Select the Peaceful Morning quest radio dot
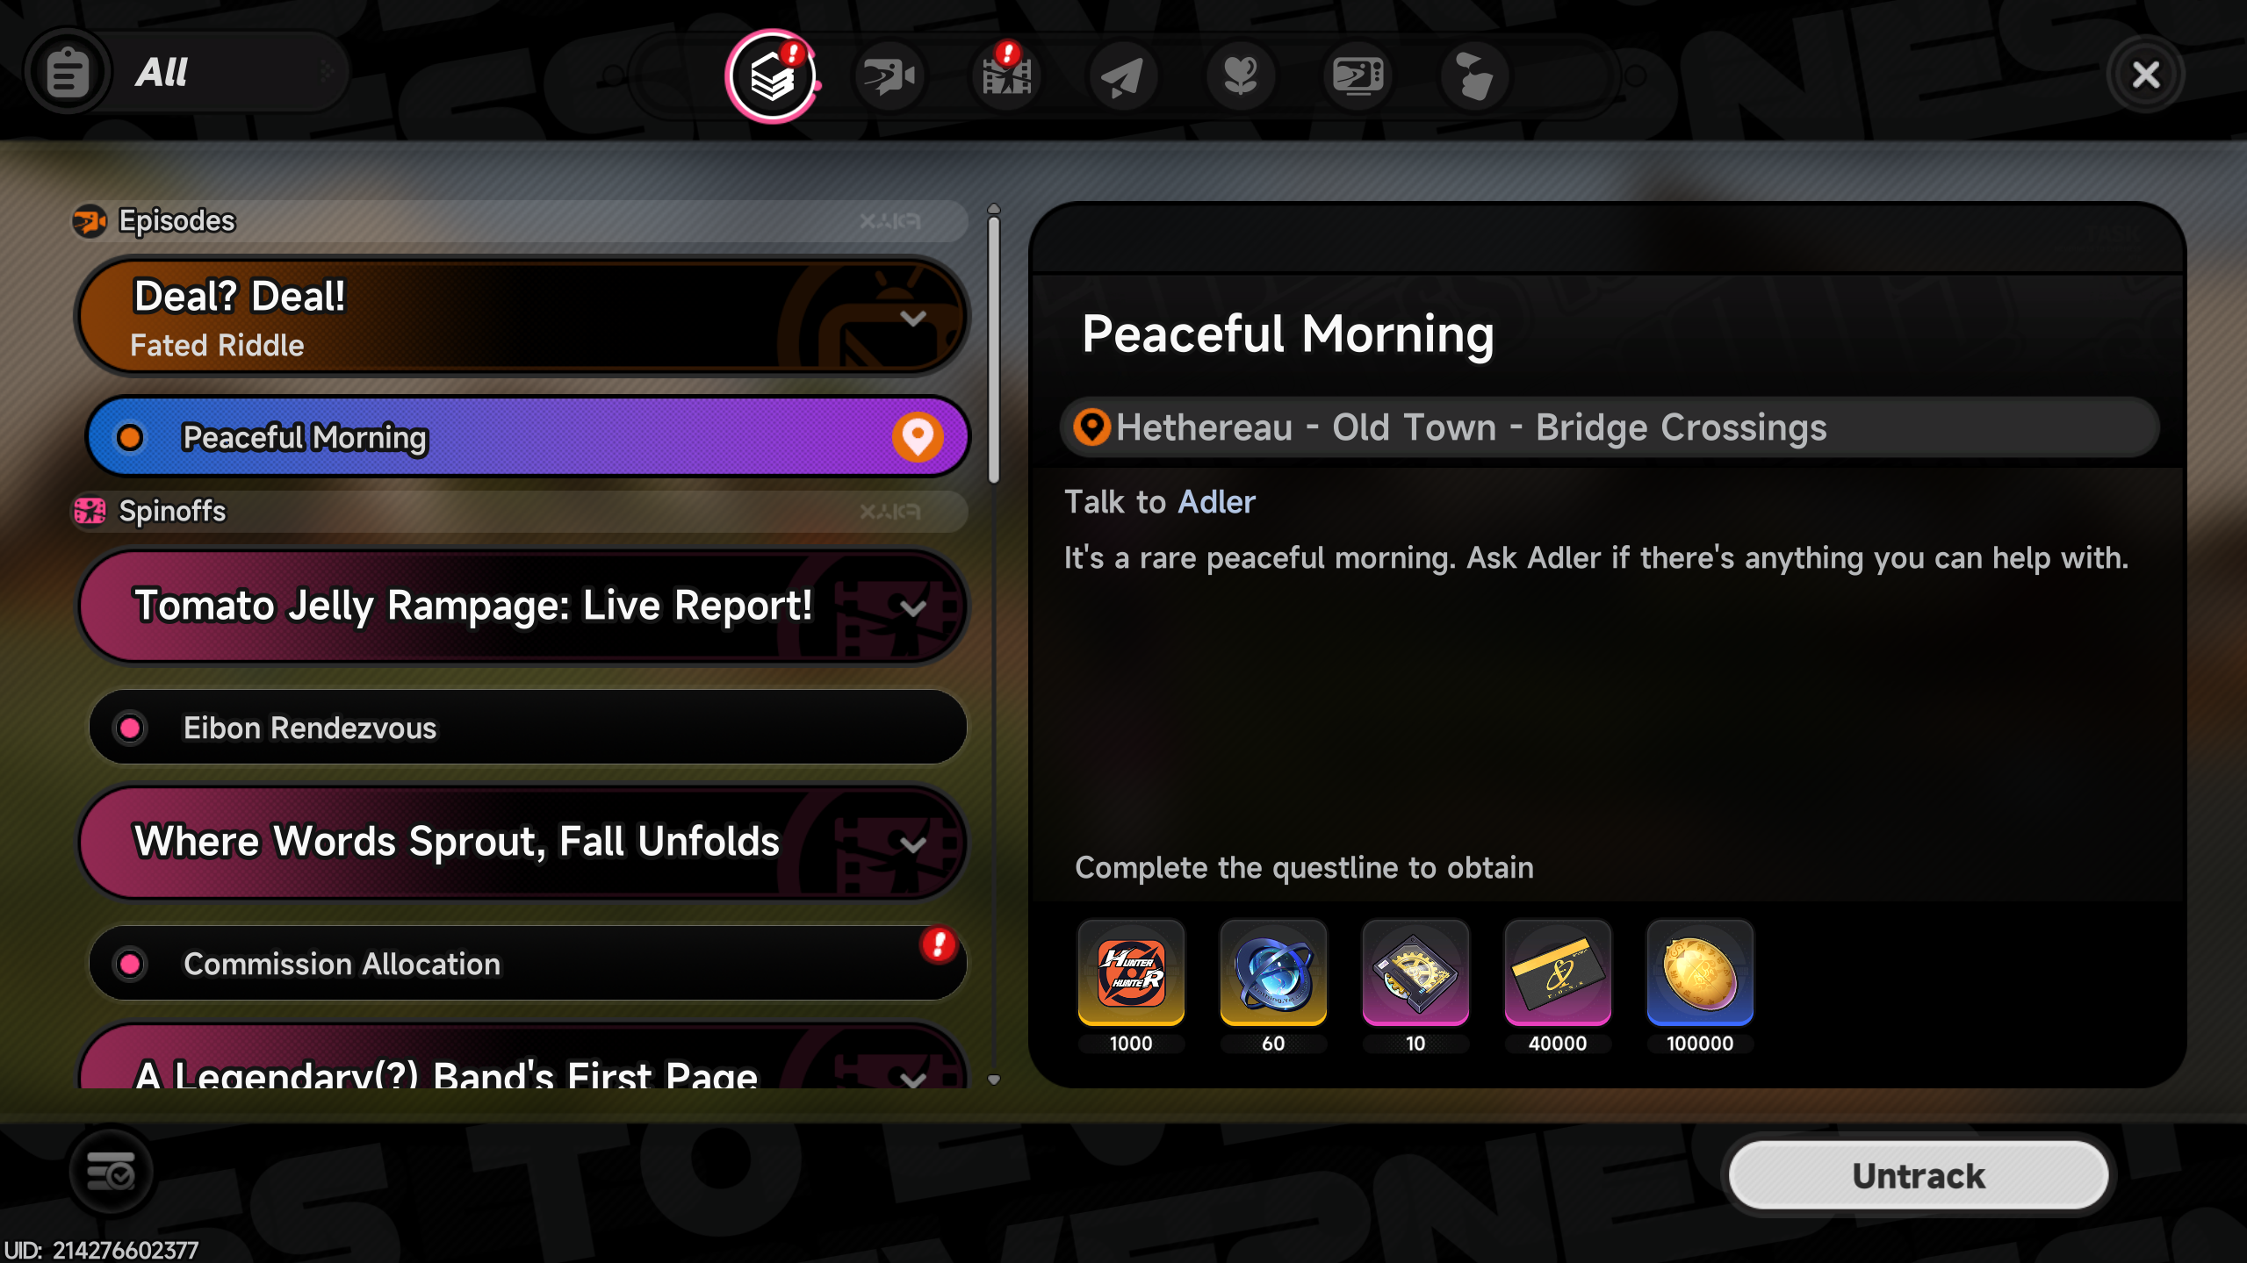 click(130, 437)
